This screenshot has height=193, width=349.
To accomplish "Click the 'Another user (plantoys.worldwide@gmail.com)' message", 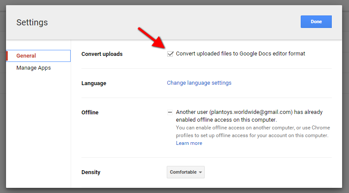I will [249, 116].
